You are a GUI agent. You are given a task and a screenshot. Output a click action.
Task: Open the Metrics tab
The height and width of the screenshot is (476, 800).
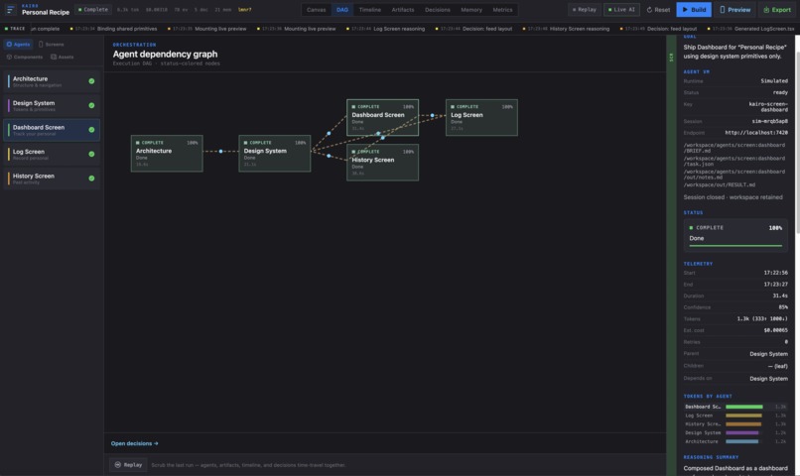(x=502, y=10)
